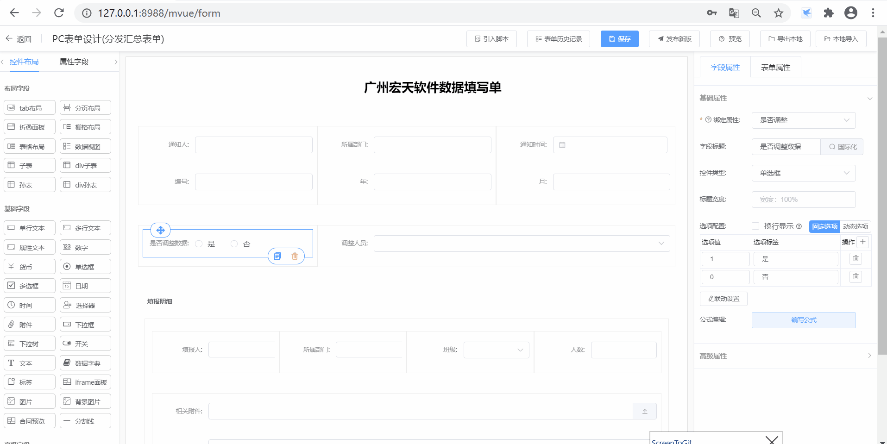Bookmark page with the star icon

coord(779,13)
